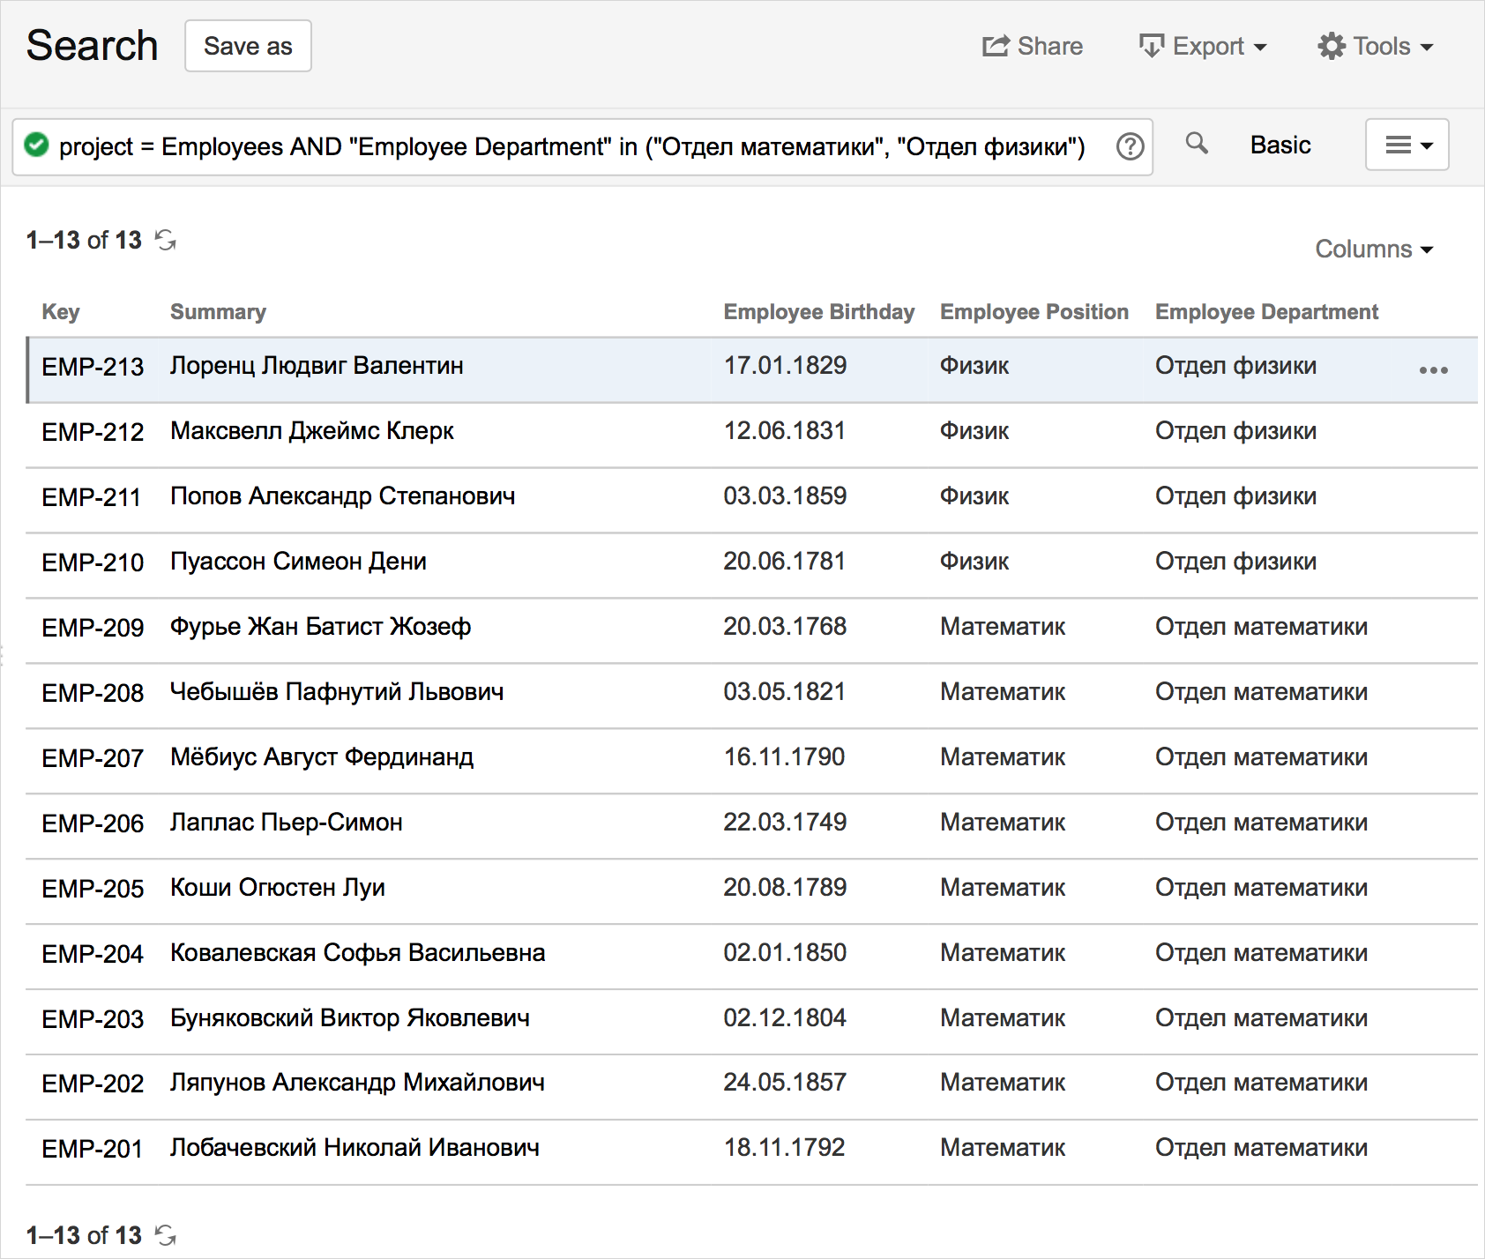Open actions ellipsis for EMP-213 row
This screenshot has height=1259, width=1485.
1433,370
